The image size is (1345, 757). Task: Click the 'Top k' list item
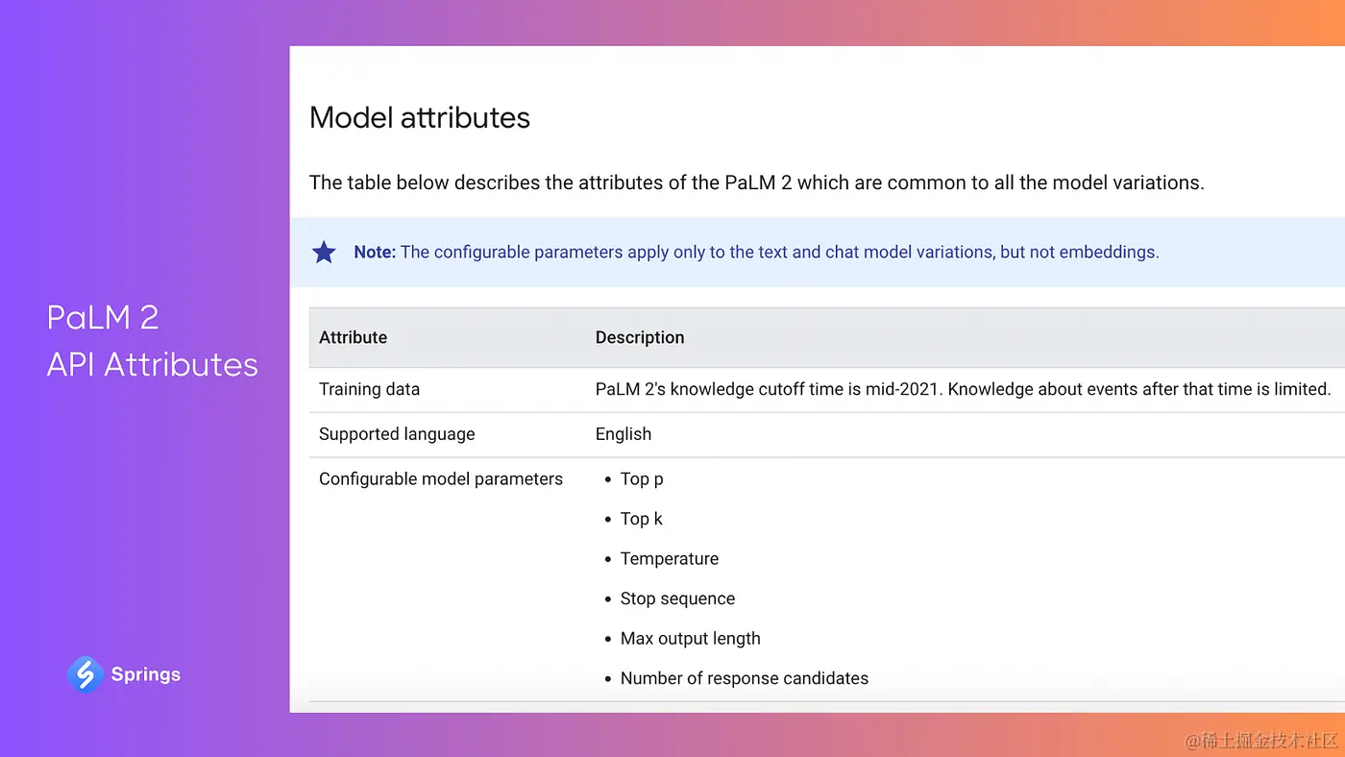click(x=642, y=519)
